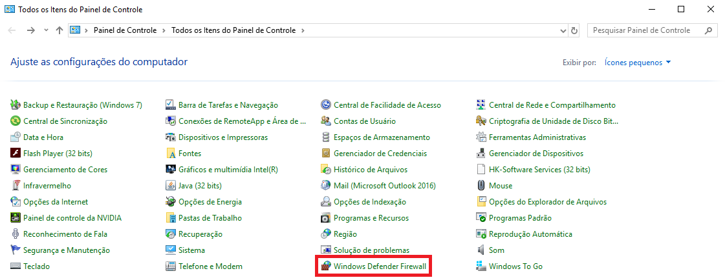The width and height of the screenshot is (725, 280).
Task: Expand chevron after Todos os Itens breadcrumb
Action: coord(303,30)
